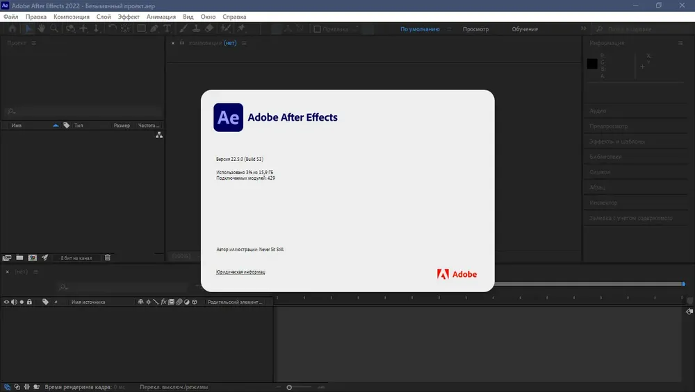Click the rocket project settings icon
This screenshot has width=695, height=392.
click(x=44, y=257)
